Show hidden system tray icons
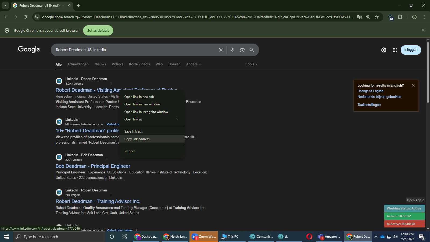The height and width of the screenshot is (242, 430). point(376,237)
